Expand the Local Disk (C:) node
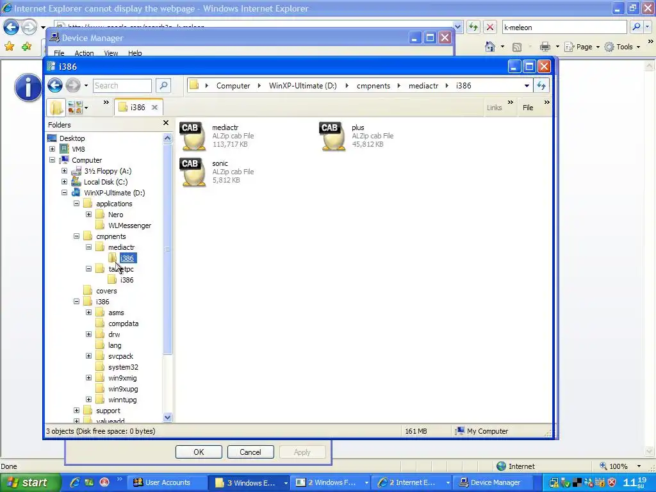The width and height of the screenshot is (656, 492). point(64,181)
